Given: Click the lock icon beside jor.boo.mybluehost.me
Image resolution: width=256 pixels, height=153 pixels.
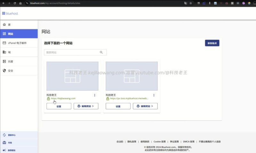Looking at the screenshot, I should pos(108,98).
